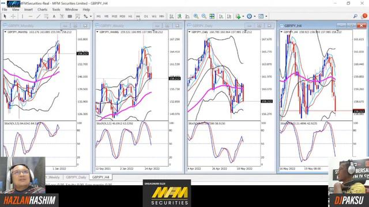Open the Charts menu

point(42,10)
